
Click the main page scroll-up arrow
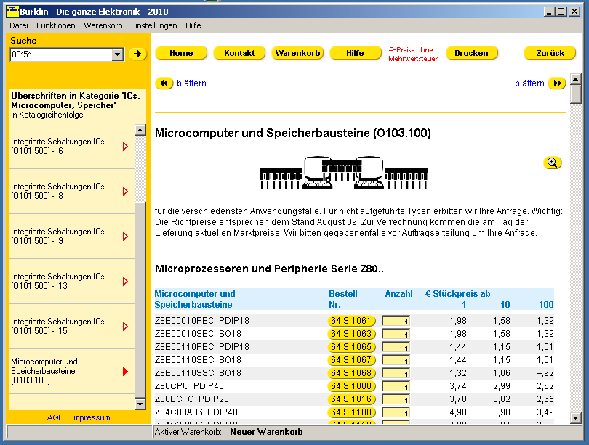pyautogui.click(x=576, y=79)
